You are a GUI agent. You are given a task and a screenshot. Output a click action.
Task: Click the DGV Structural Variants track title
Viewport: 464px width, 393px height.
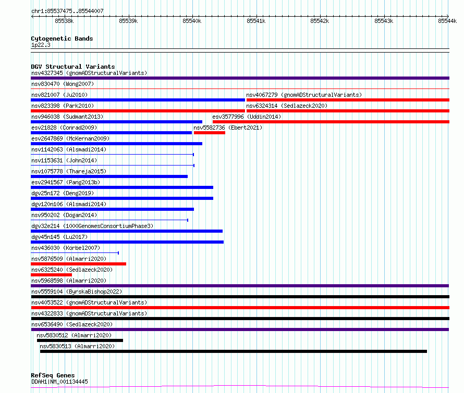coord(73,67)
